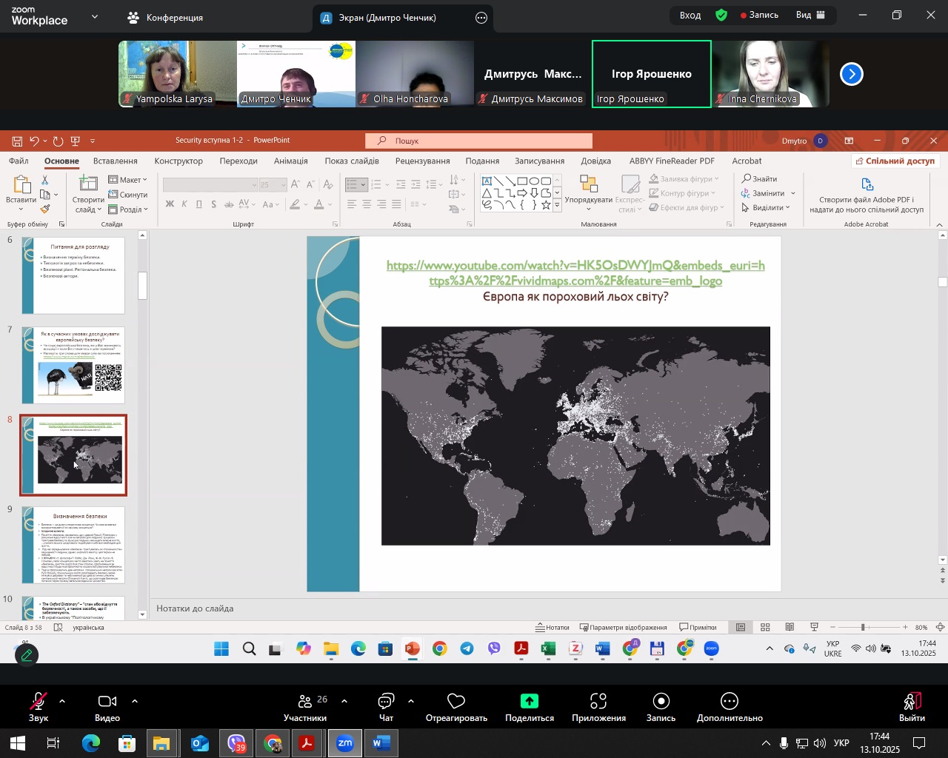Open the Participants list icon

pos(305,701)
